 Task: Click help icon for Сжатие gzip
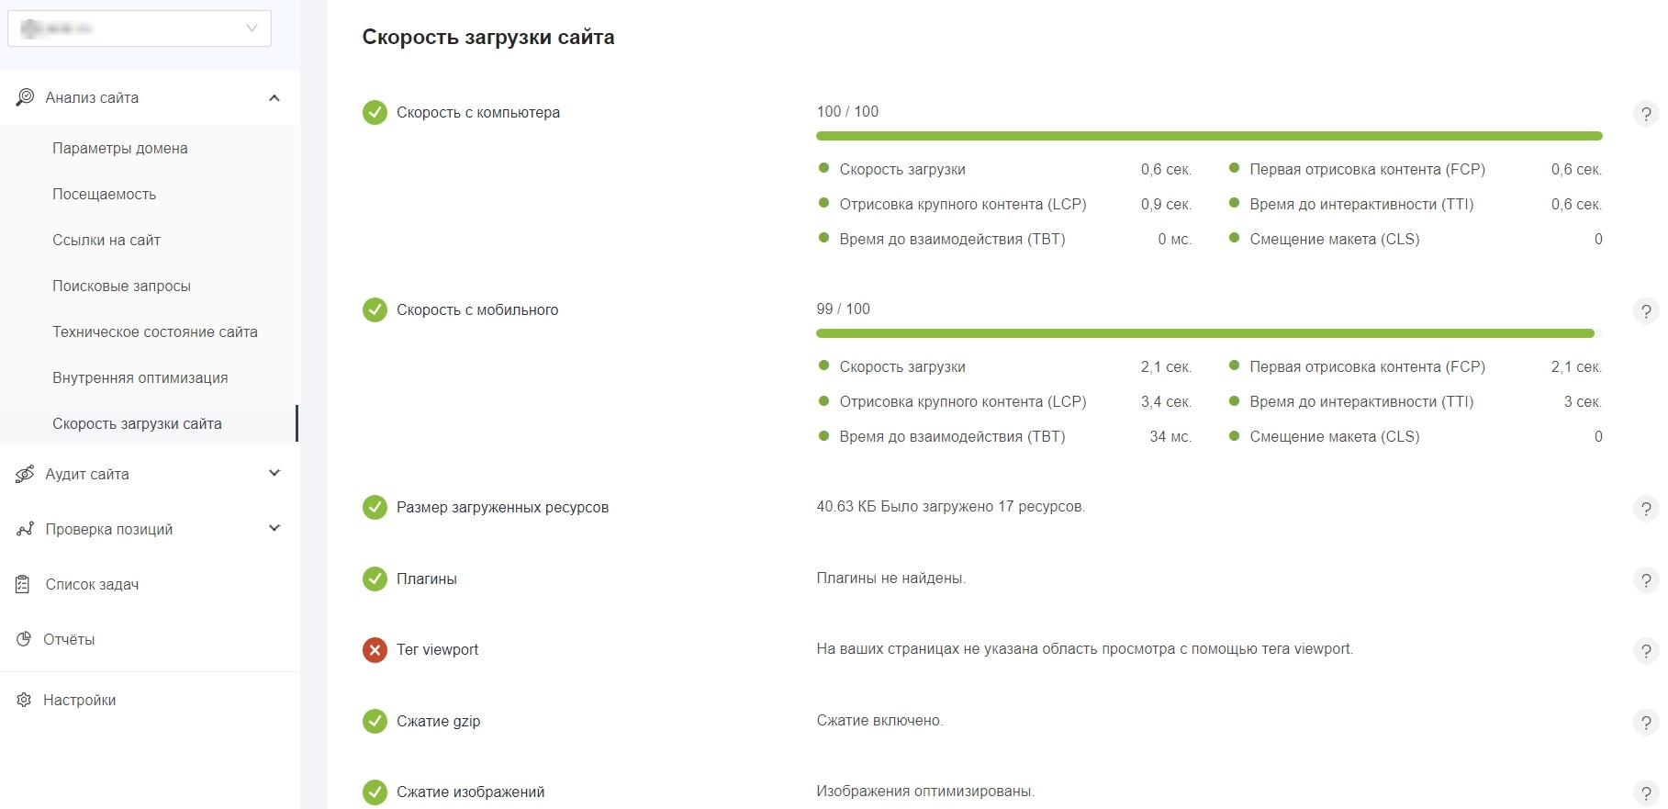pos(1645,723)
